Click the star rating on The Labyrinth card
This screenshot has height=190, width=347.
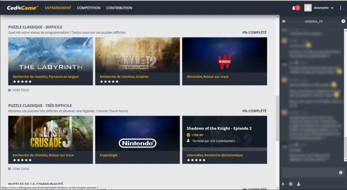click(x=22, y=81)
